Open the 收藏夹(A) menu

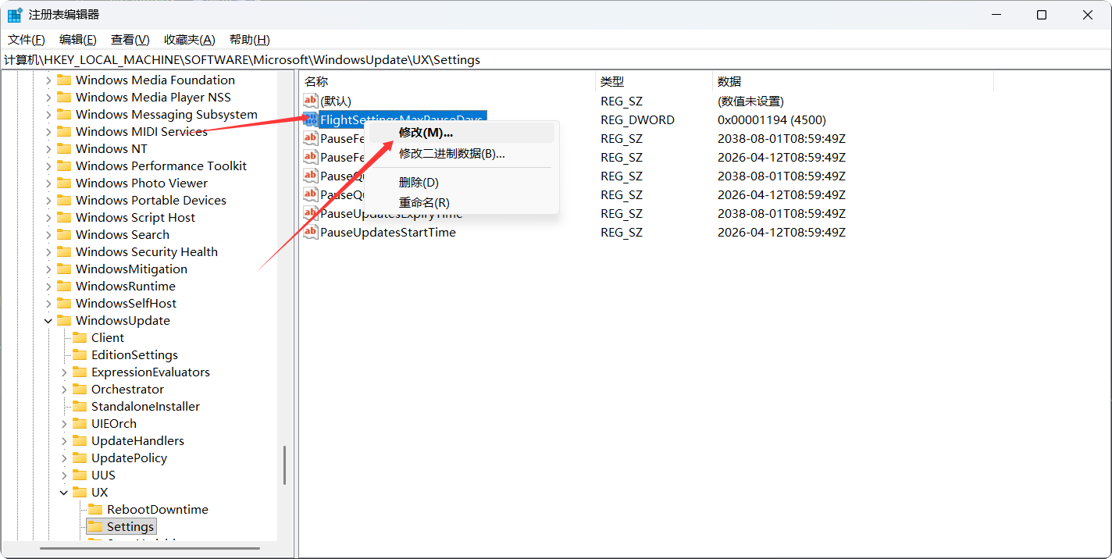point(189,40)
